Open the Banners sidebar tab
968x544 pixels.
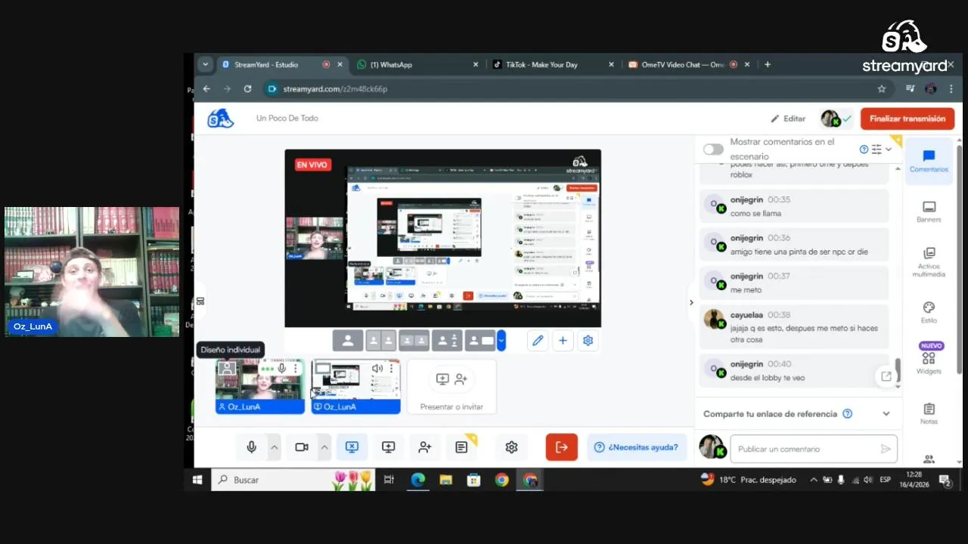coord(929,211)
